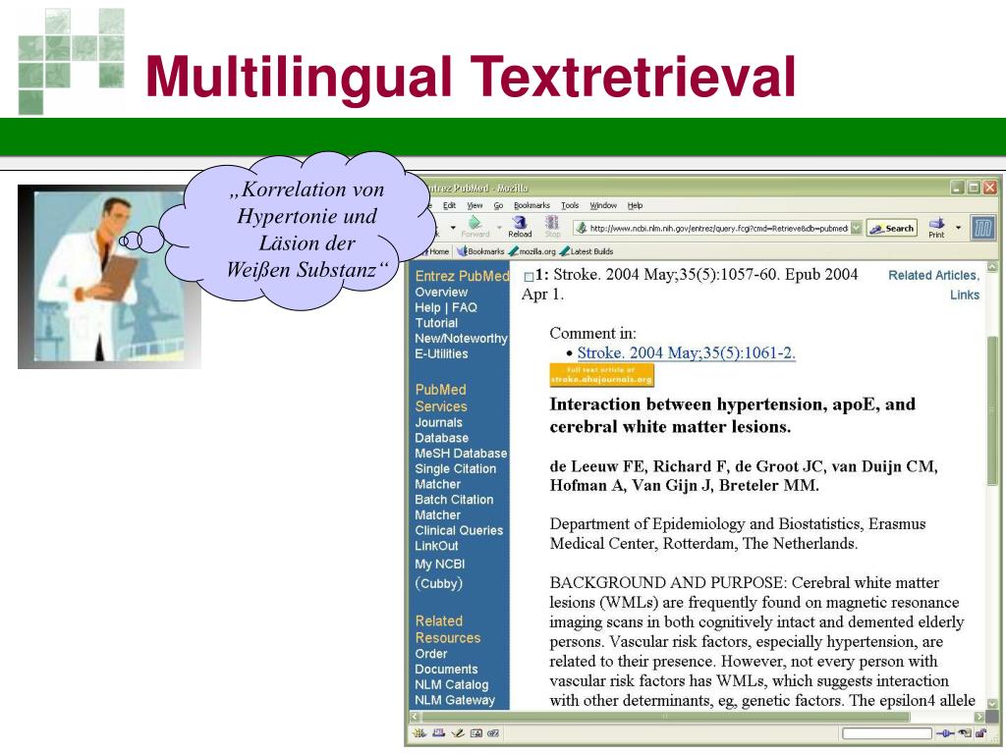Open the NLM Gateway sidebar link
1006x754 pixels.
pyautogui.click(x=455, y=700)
